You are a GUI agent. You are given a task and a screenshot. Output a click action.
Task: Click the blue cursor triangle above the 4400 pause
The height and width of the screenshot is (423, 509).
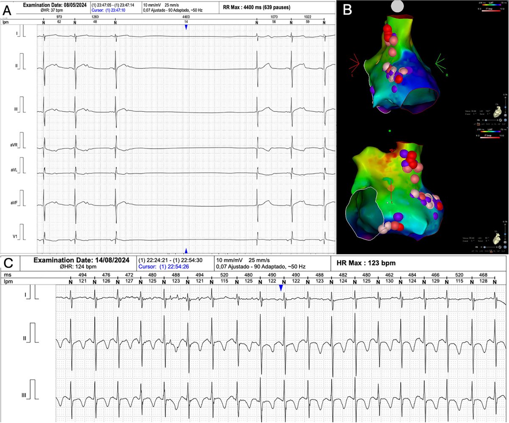[x=186, y=27]
